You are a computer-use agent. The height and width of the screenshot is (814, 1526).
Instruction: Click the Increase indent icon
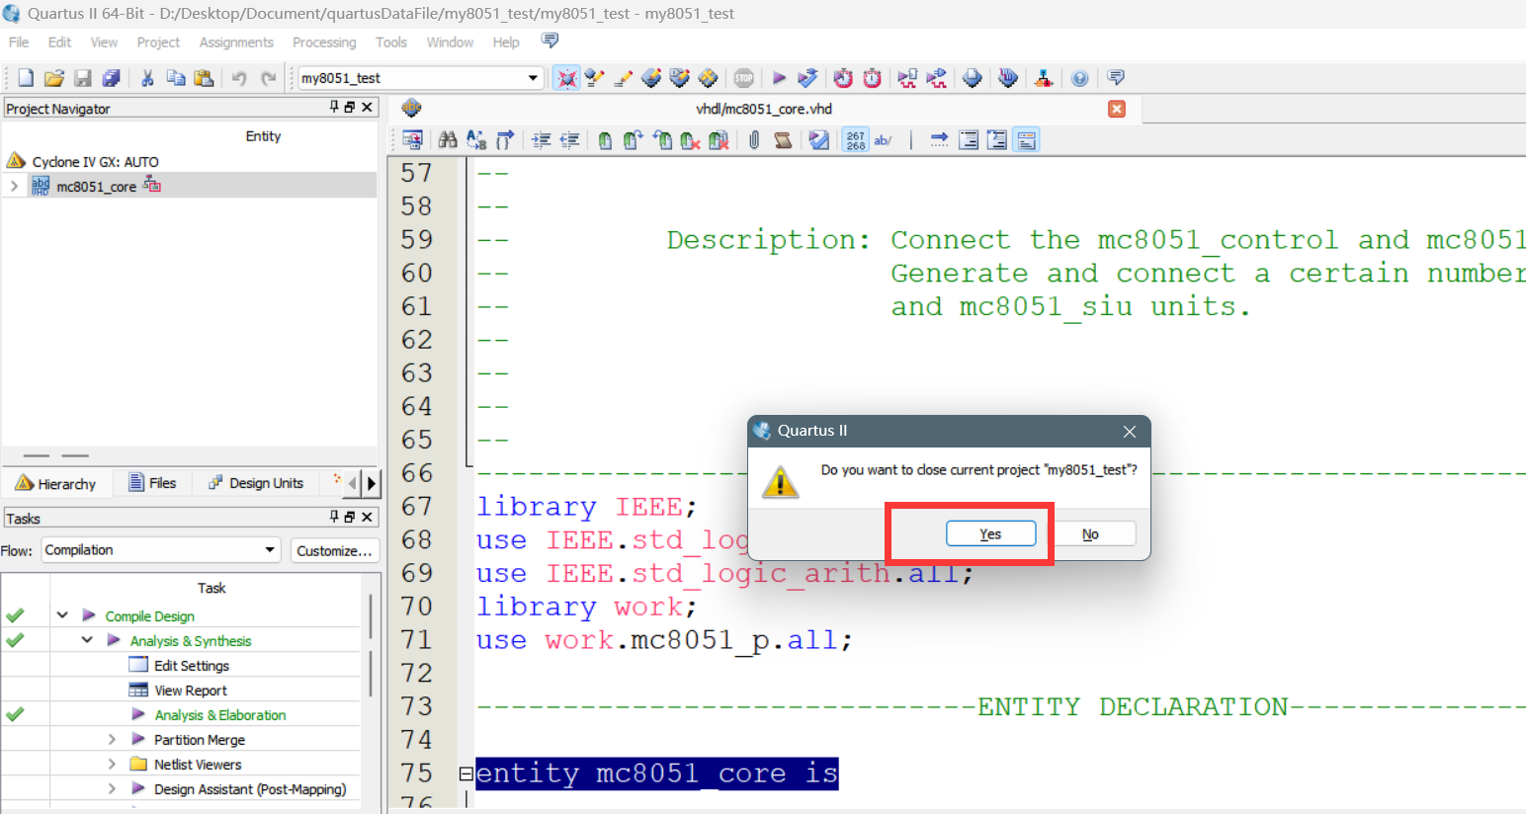click(x=542, y=140)
